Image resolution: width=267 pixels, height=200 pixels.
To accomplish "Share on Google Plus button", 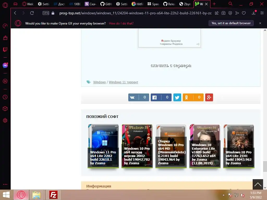I will 209,97.
